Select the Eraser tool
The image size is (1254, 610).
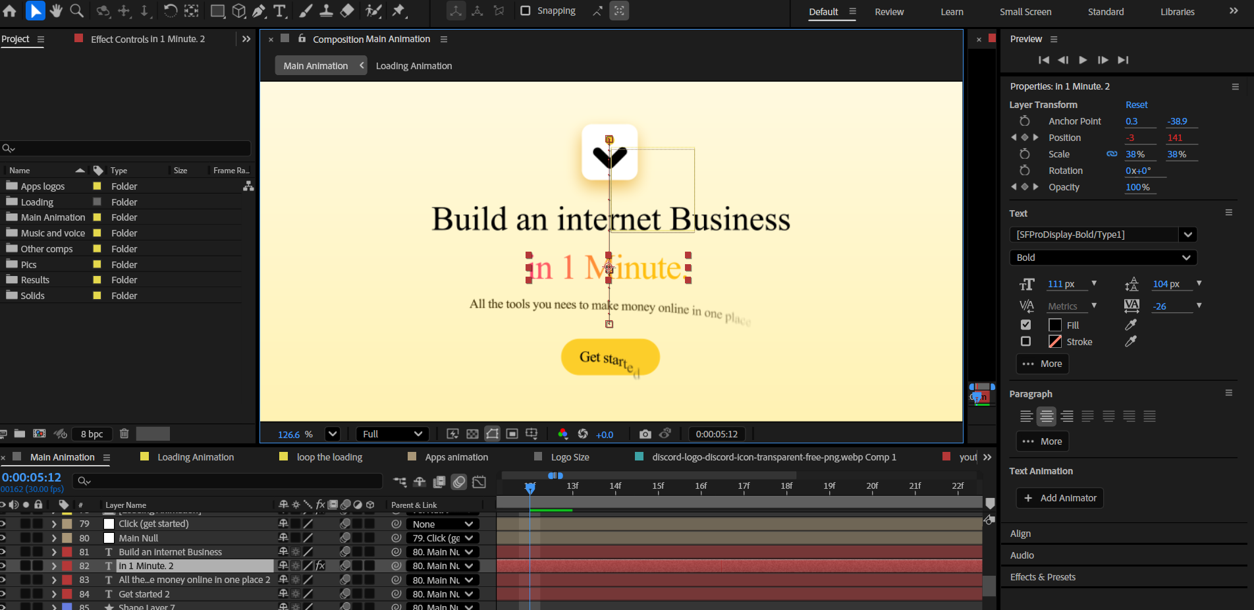click(347, 11)
